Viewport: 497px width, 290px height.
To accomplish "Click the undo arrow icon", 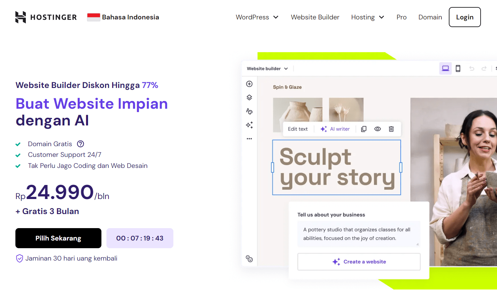I will tap(472, 69).
